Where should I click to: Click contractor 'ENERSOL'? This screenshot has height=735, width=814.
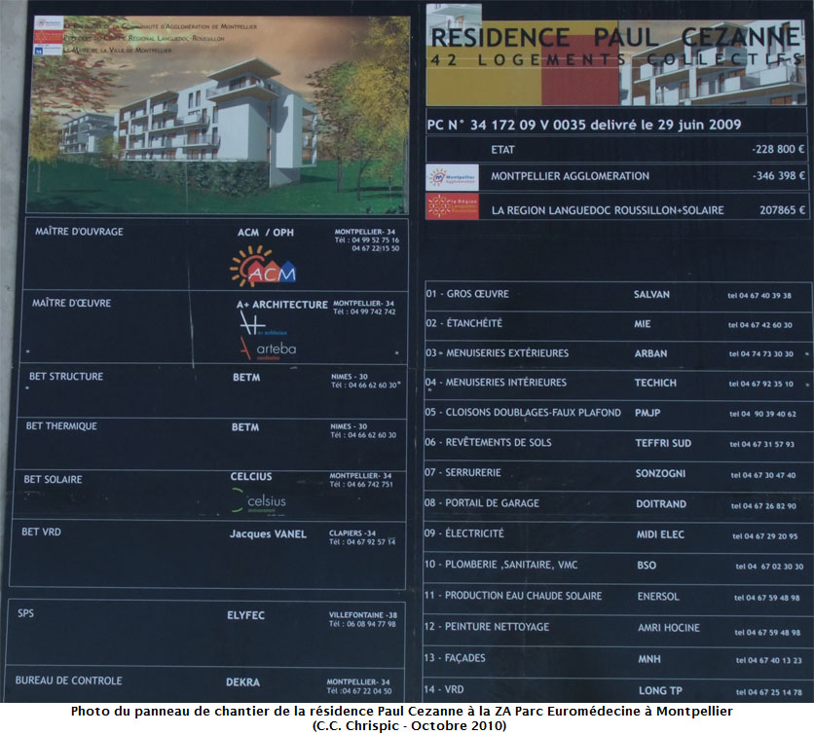coord(658,597)
